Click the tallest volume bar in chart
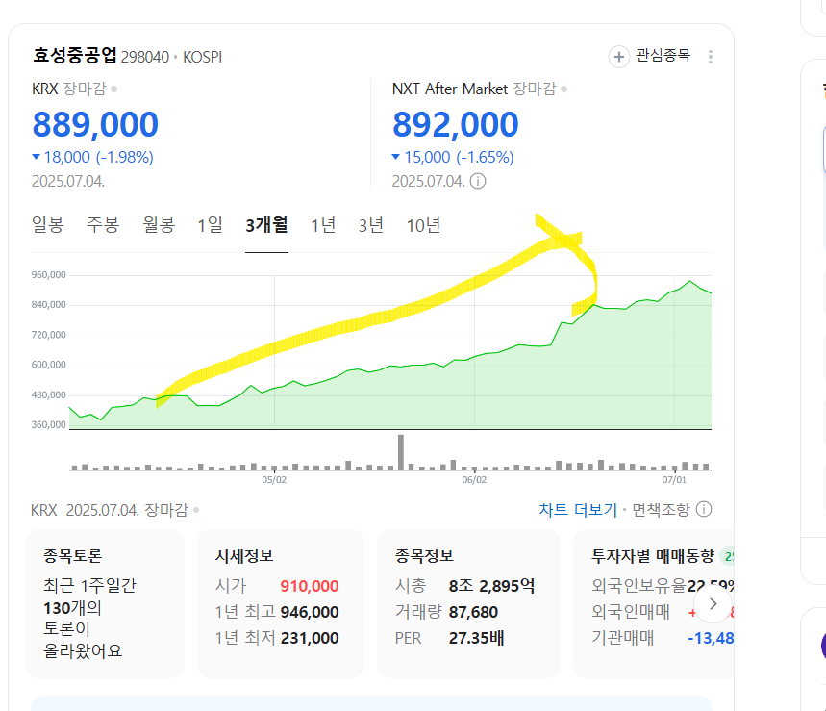The height and width of the screenshot is (711, 826). pos(401,452)
